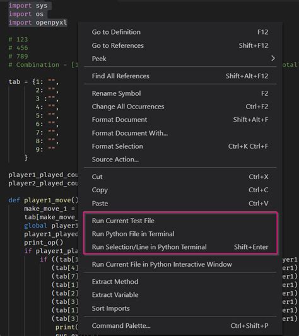Choose Go to Definition in context menu
This screenshot has width=299, height=336.
180,32
